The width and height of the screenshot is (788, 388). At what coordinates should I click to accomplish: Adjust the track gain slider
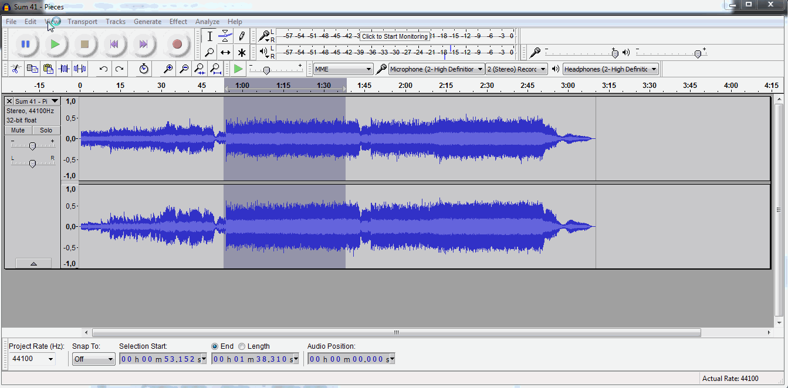[32, 145]
